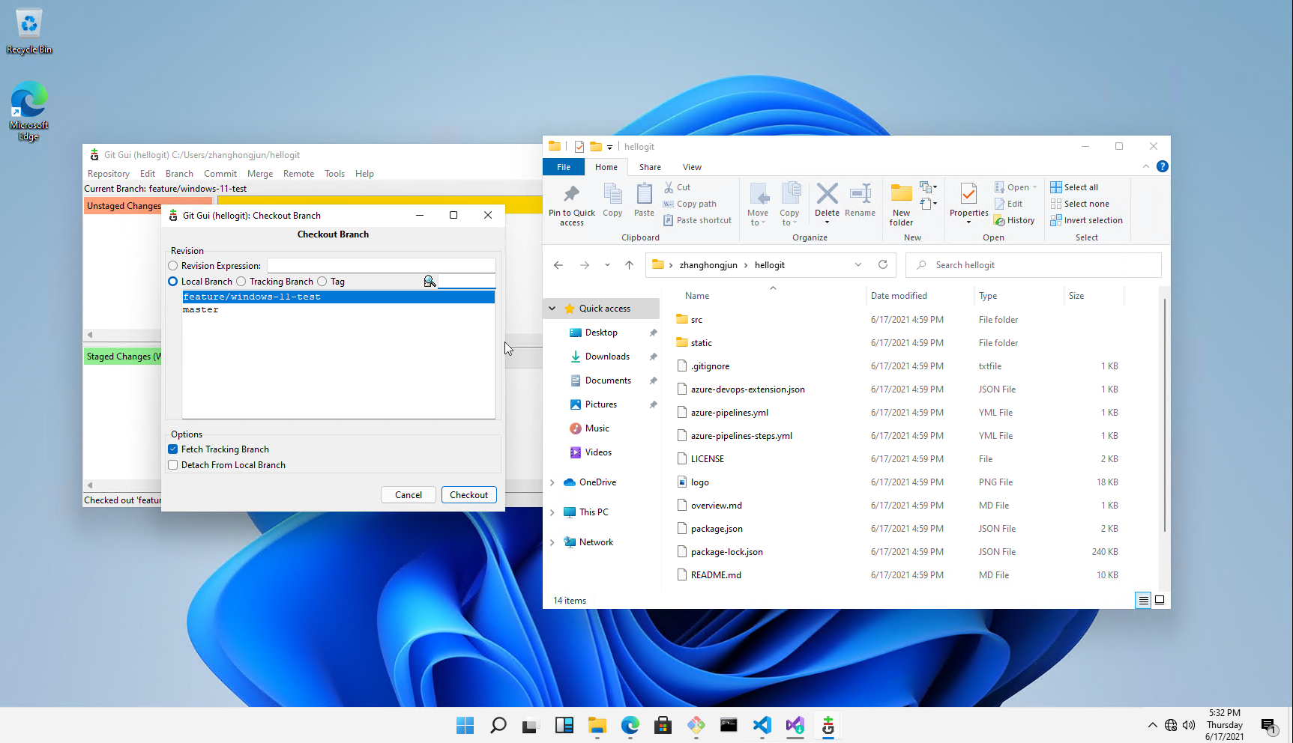Click the Revision Expression input field

click(382, 266)
